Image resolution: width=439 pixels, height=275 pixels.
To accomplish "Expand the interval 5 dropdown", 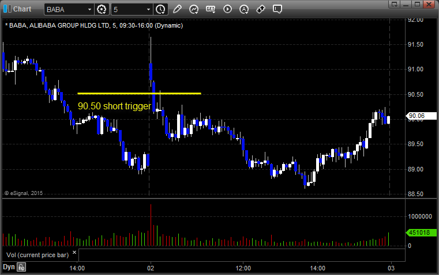I will pyautogui.click(x=148, y=9).
